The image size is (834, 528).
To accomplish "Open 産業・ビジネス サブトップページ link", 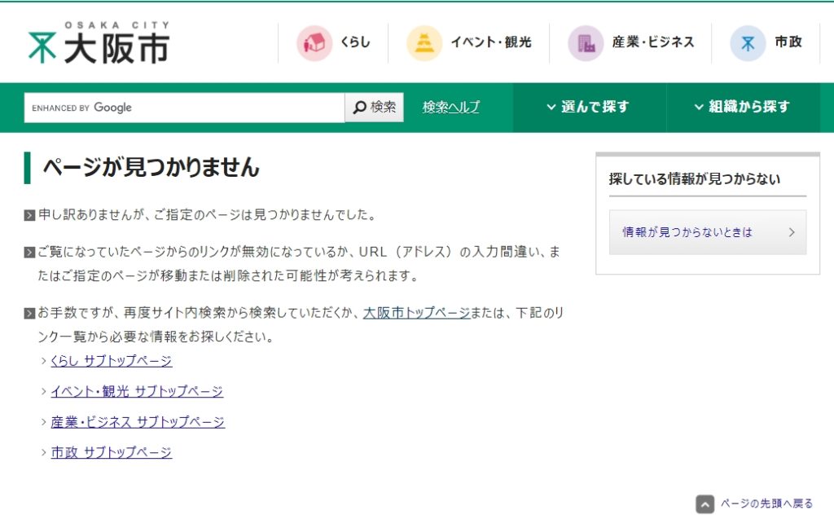I will point(138,422).
